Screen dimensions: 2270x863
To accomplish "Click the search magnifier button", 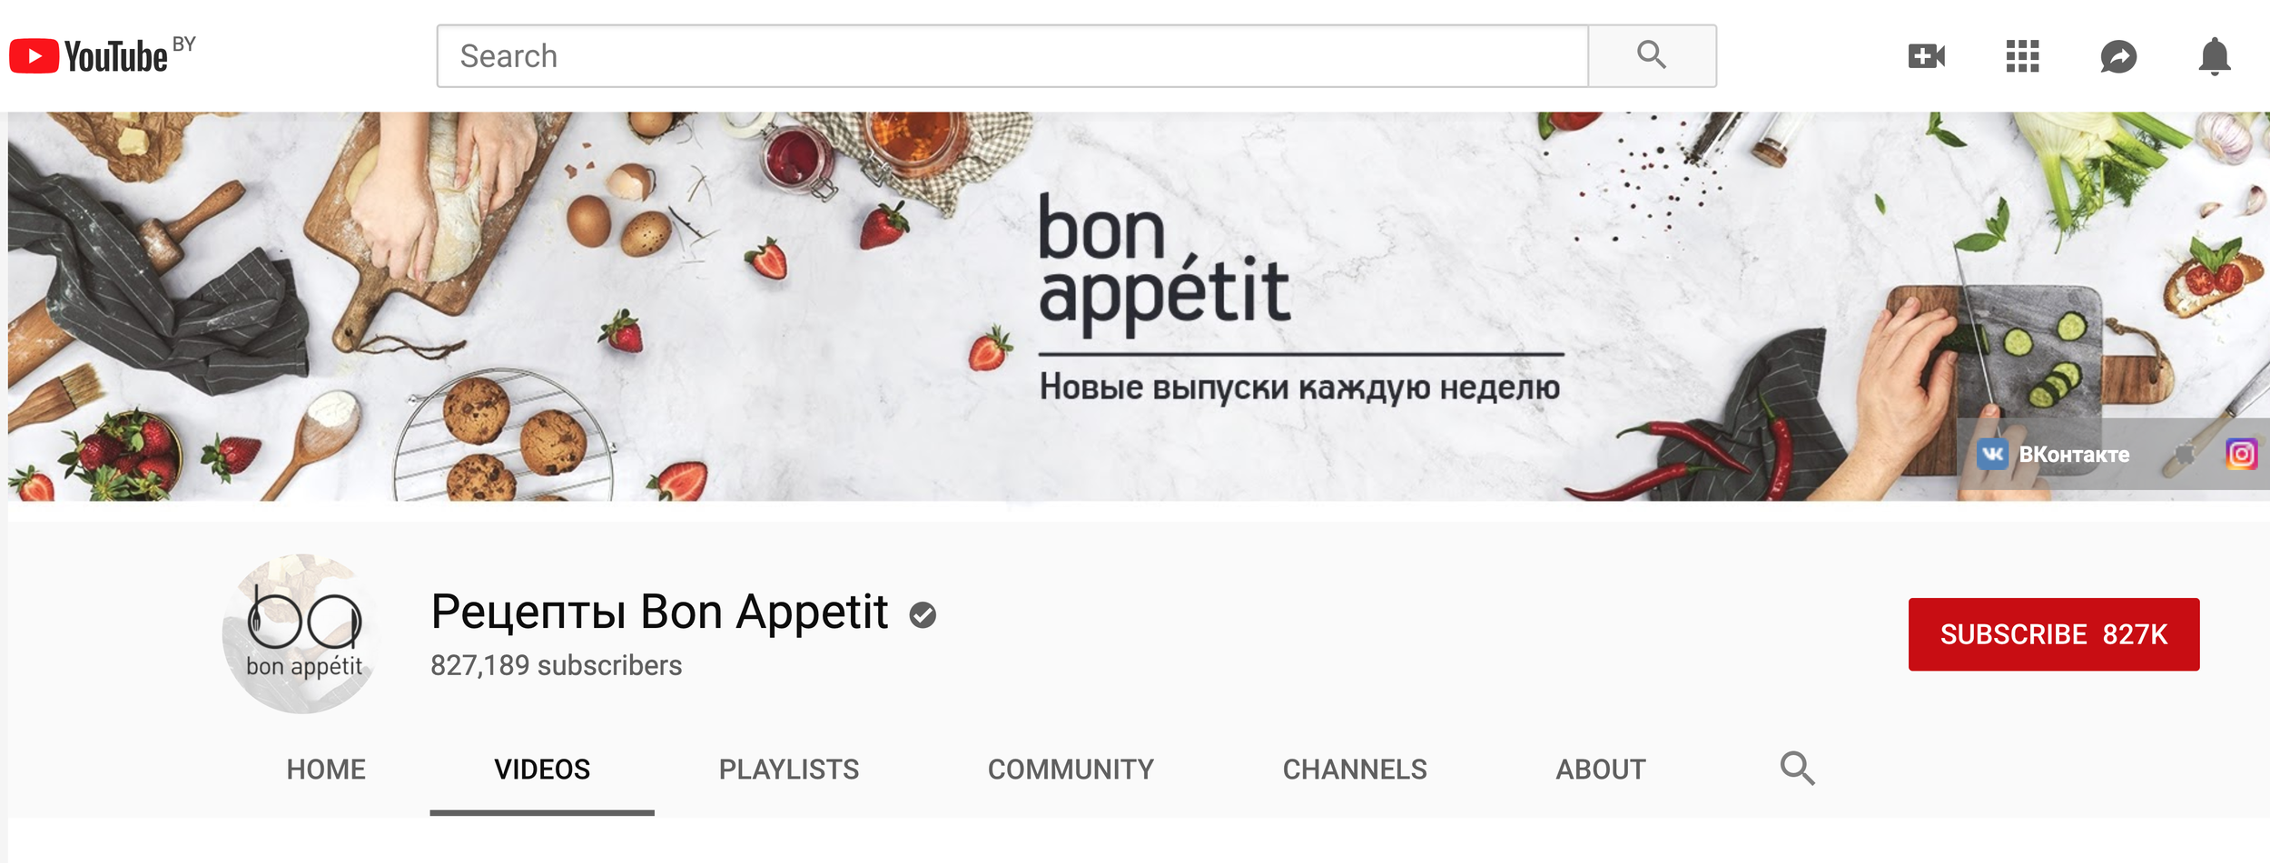I will click(1652, 56).
